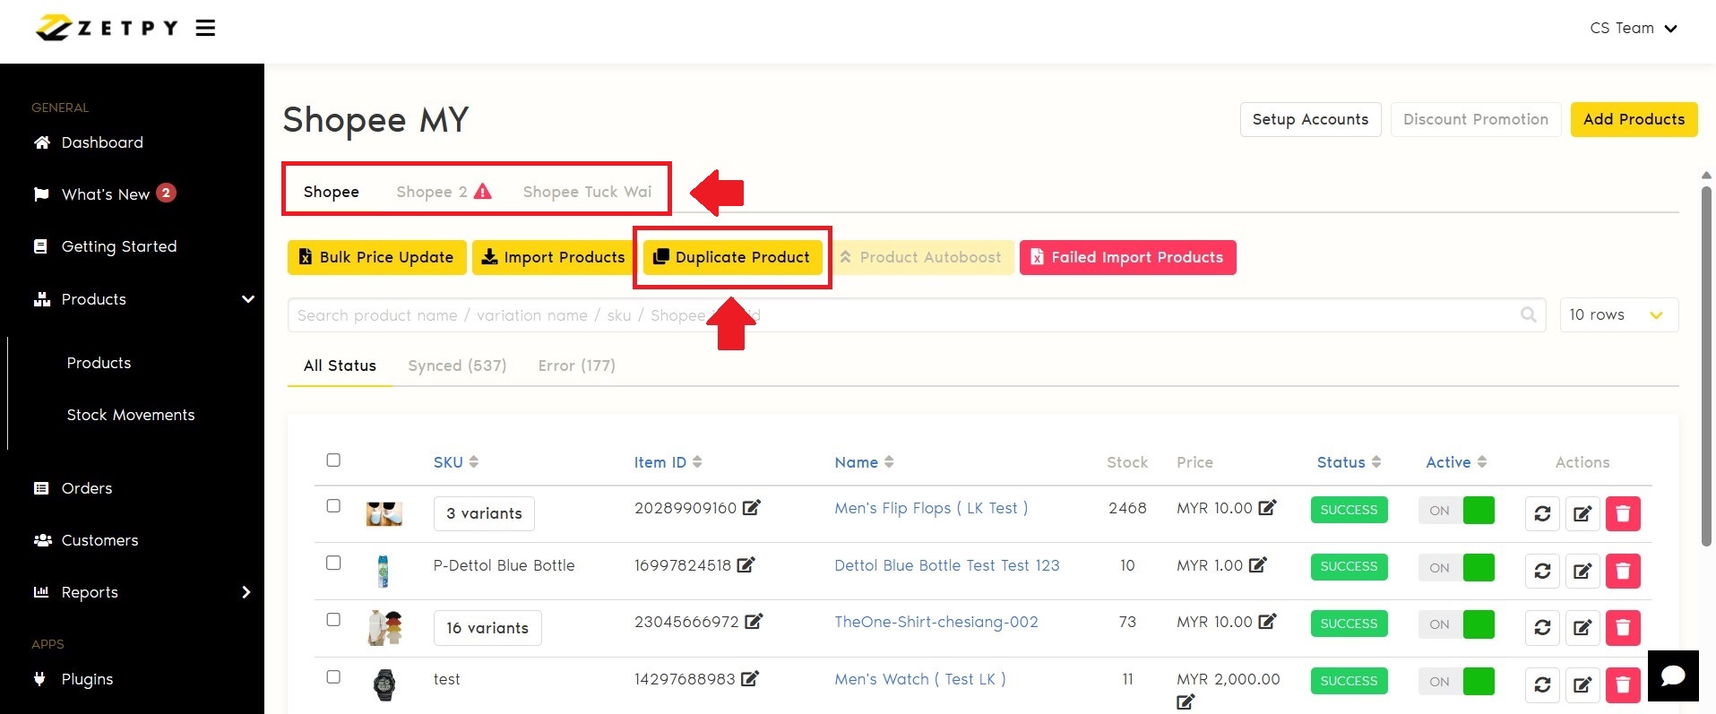The height and width of the screenshot is (714, 1716).
Task: Show Error (177) products
Action: tap(576, 366)
